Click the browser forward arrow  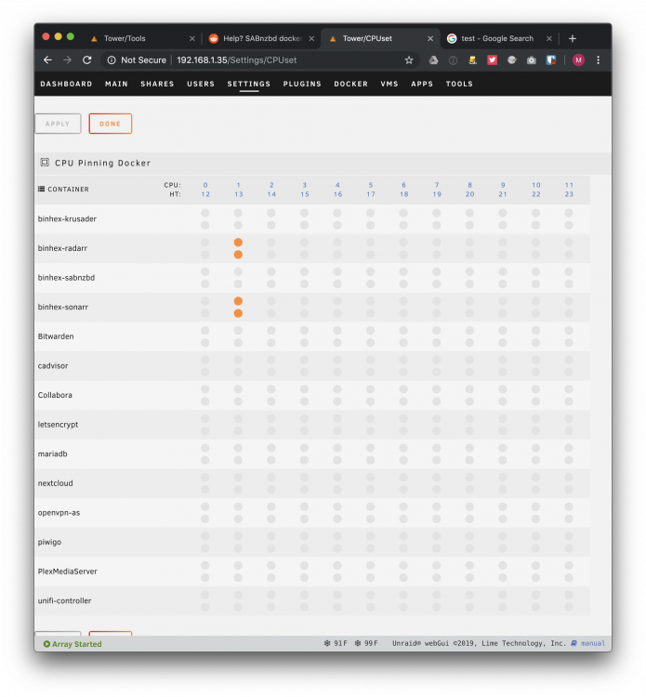point(67,60)
